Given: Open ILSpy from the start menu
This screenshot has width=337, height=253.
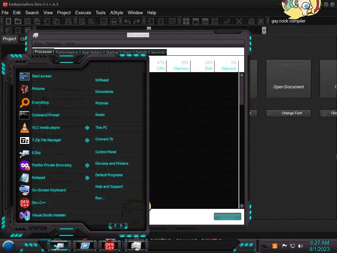Looking at the screenshot, I should (36, 153).
